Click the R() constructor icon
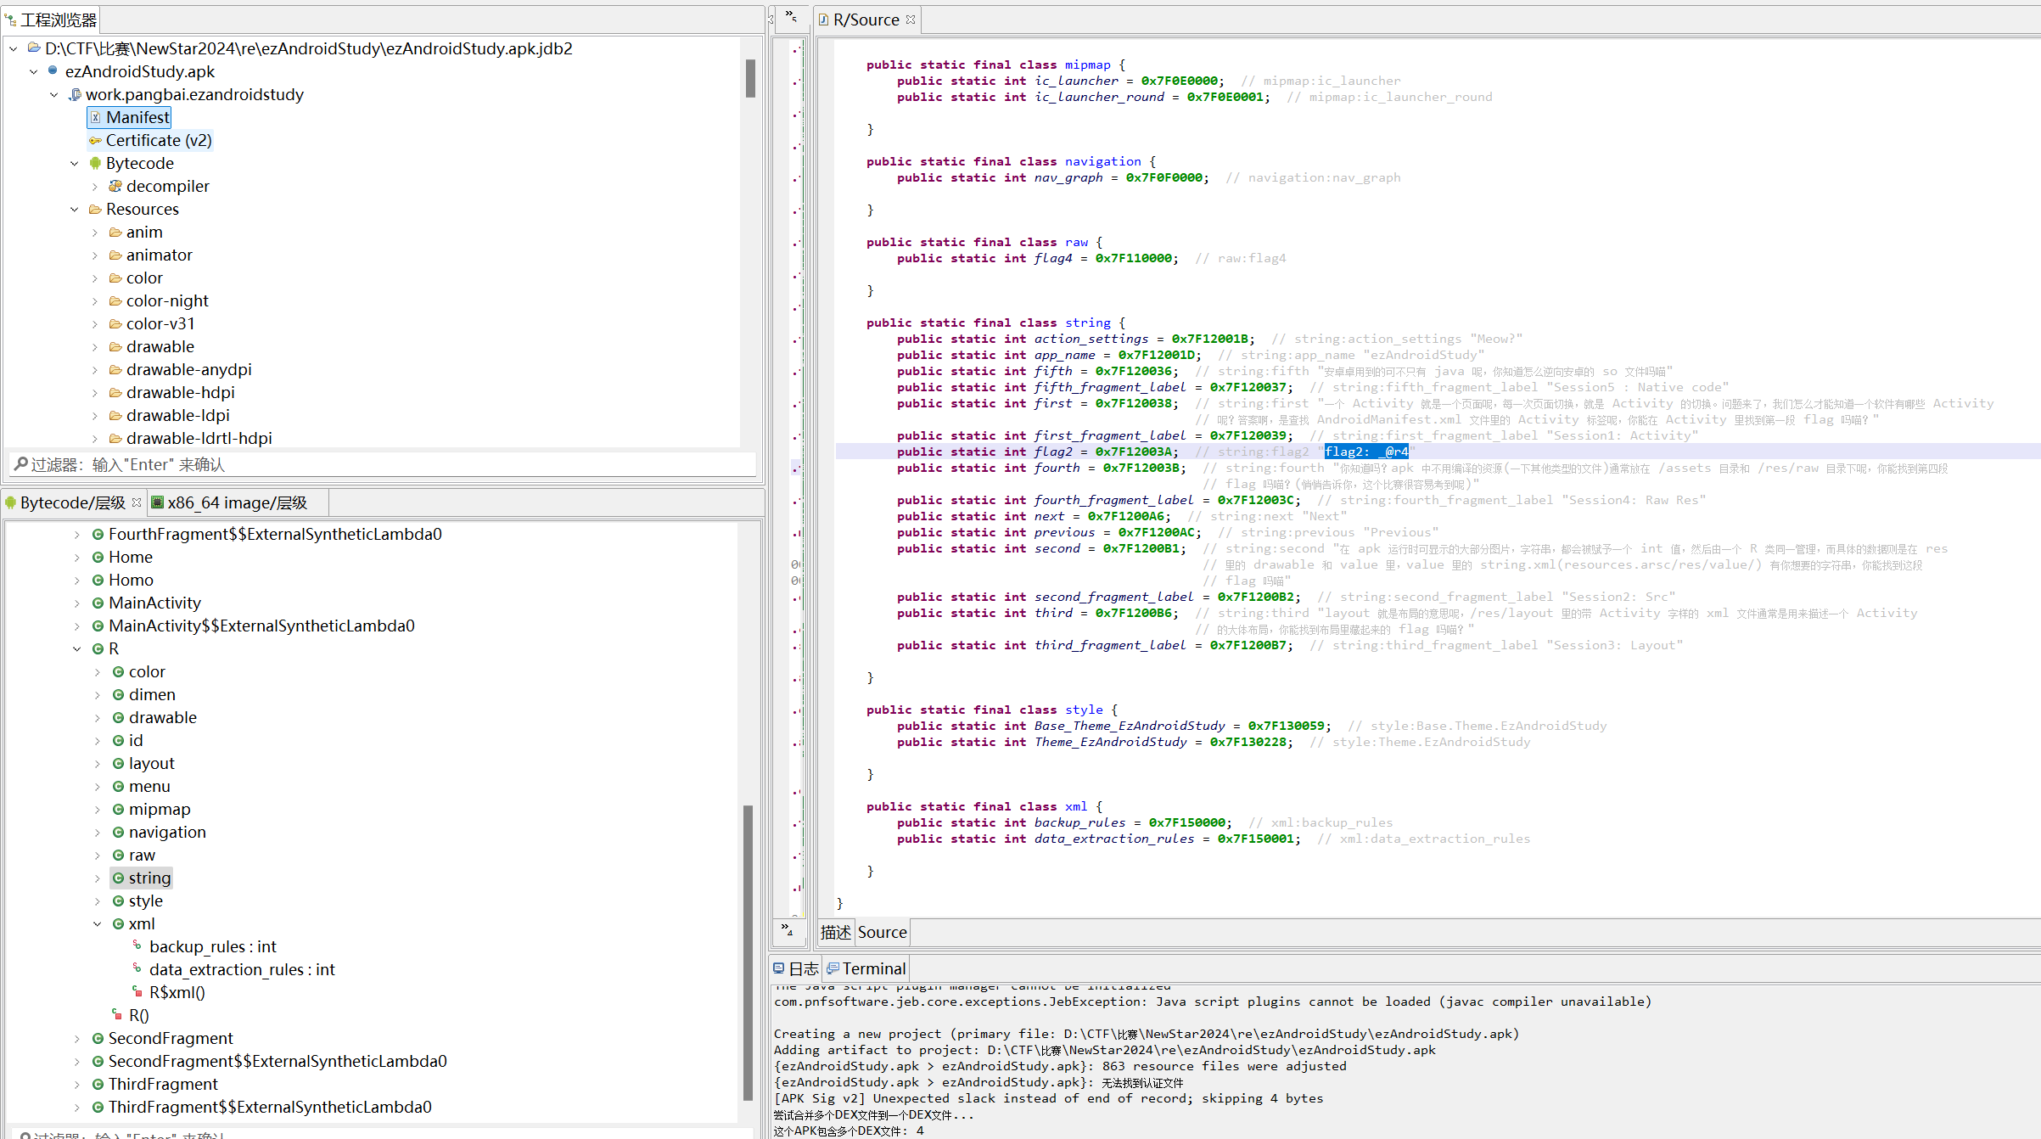The image size is (2041, 1139). pyautogui.click(x=117, y=1013)
